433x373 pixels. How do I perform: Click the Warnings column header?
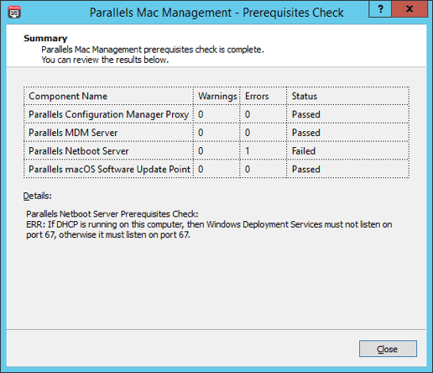click(x=217, y=96)
